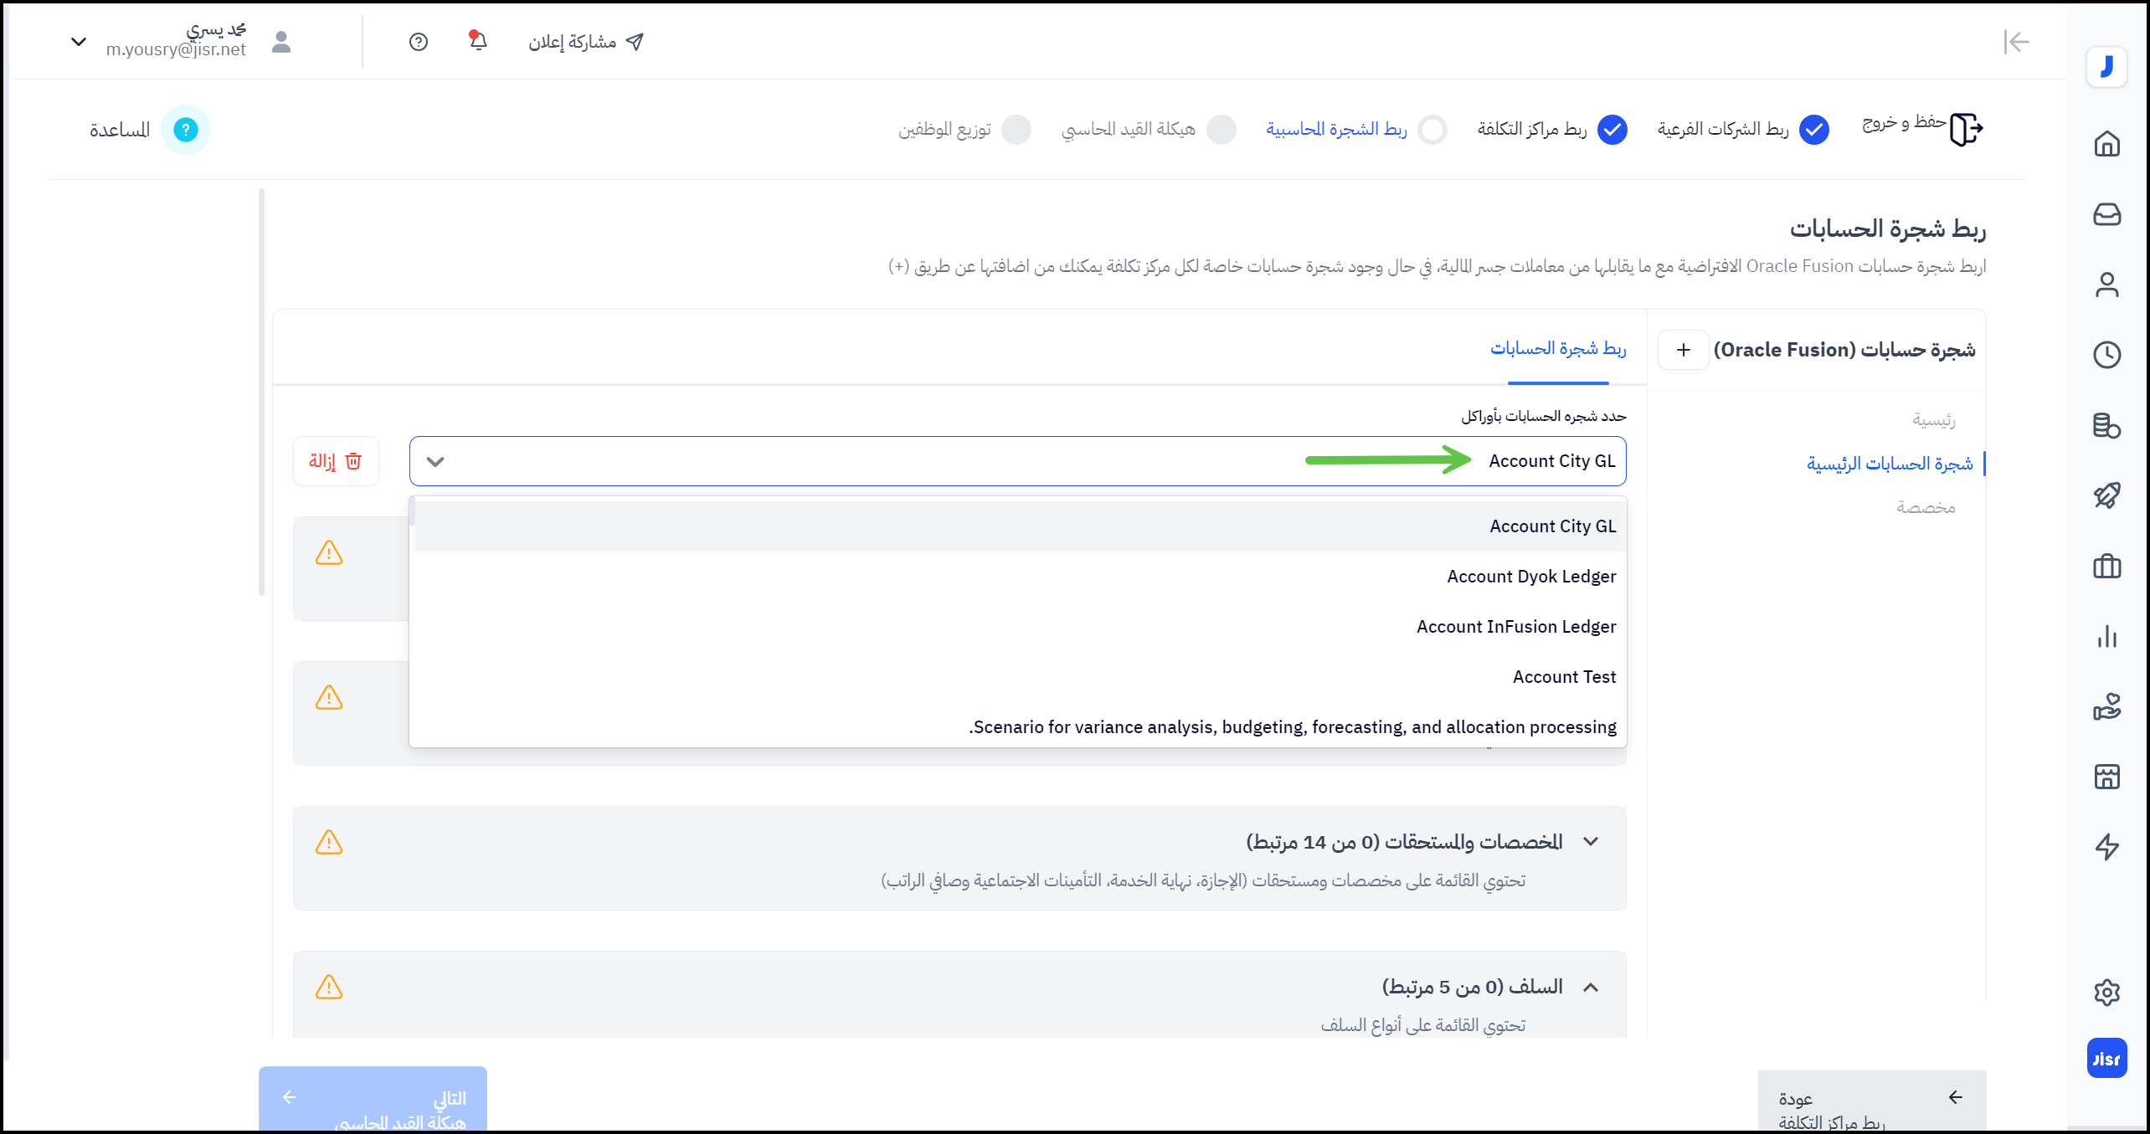Open the Home icon in sidebar

click(x=2106, y=144)
